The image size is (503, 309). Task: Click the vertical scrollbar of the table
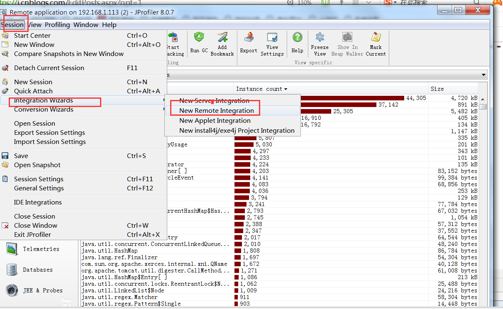coord(483,199)
